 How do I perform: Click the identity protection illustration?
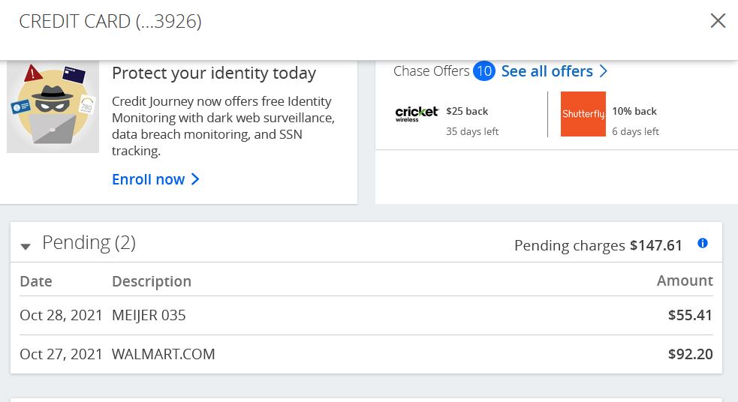[x=53, y=107]
